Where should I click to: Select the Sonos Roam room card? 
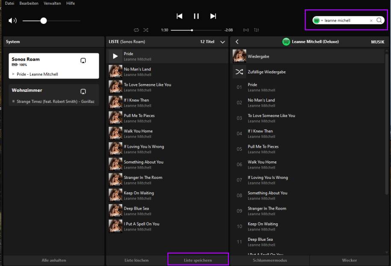[x=54, y=66]
